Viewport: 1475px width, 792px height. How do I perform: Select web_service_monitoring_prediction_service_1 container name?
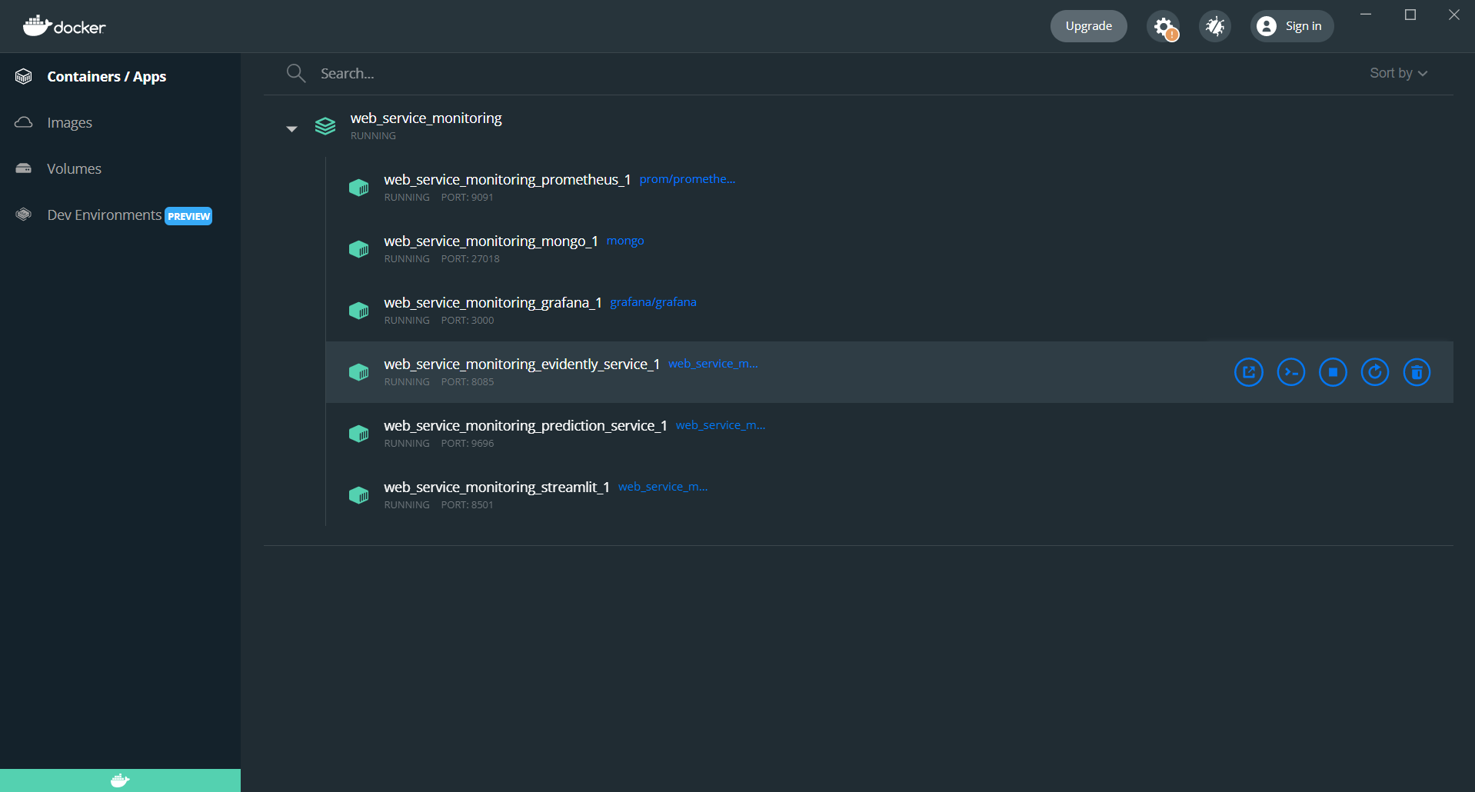point(526,425)
